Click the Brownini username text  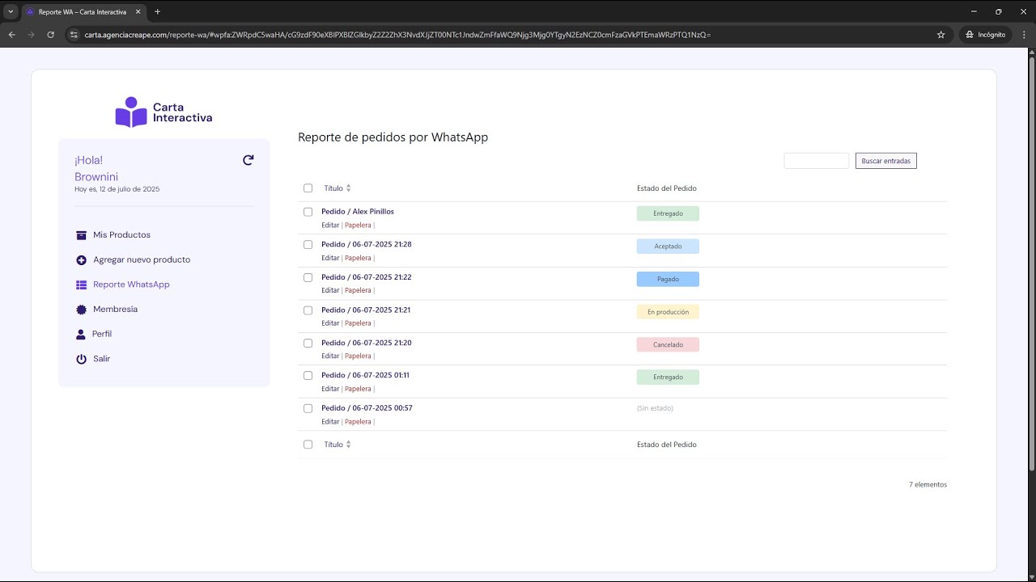(96, 177)
